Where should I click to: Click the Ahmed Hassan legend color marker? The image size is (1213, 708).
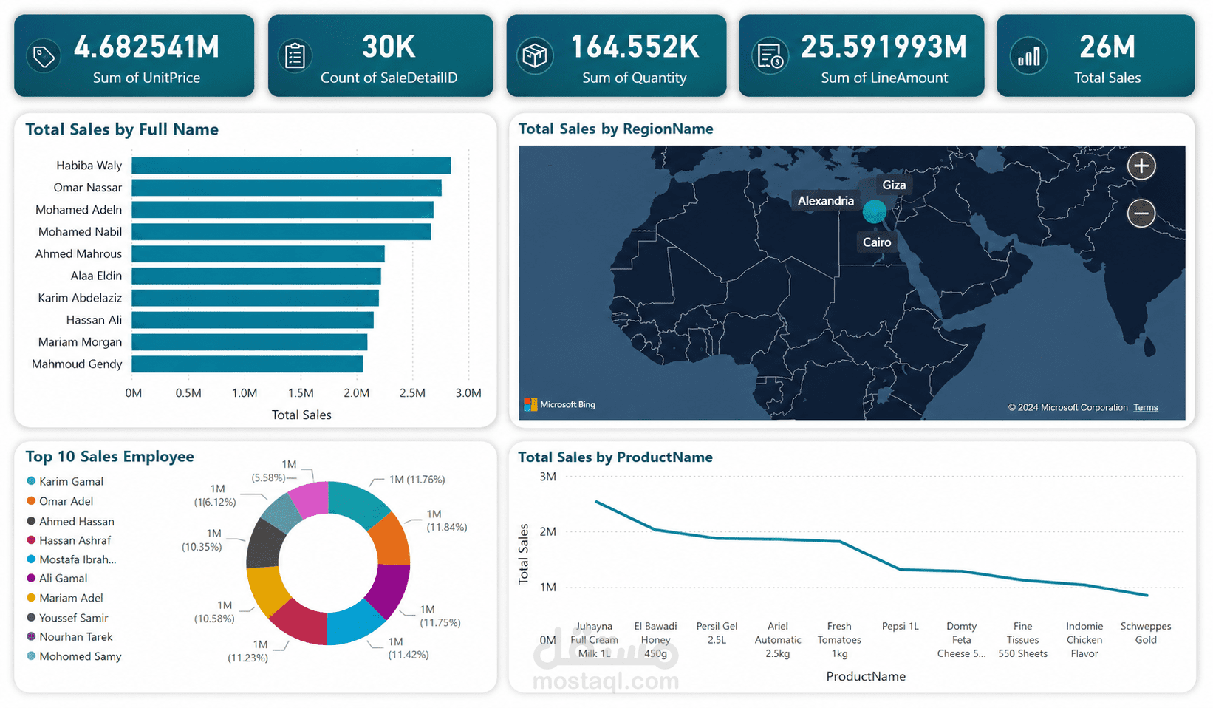click(31, 521)
